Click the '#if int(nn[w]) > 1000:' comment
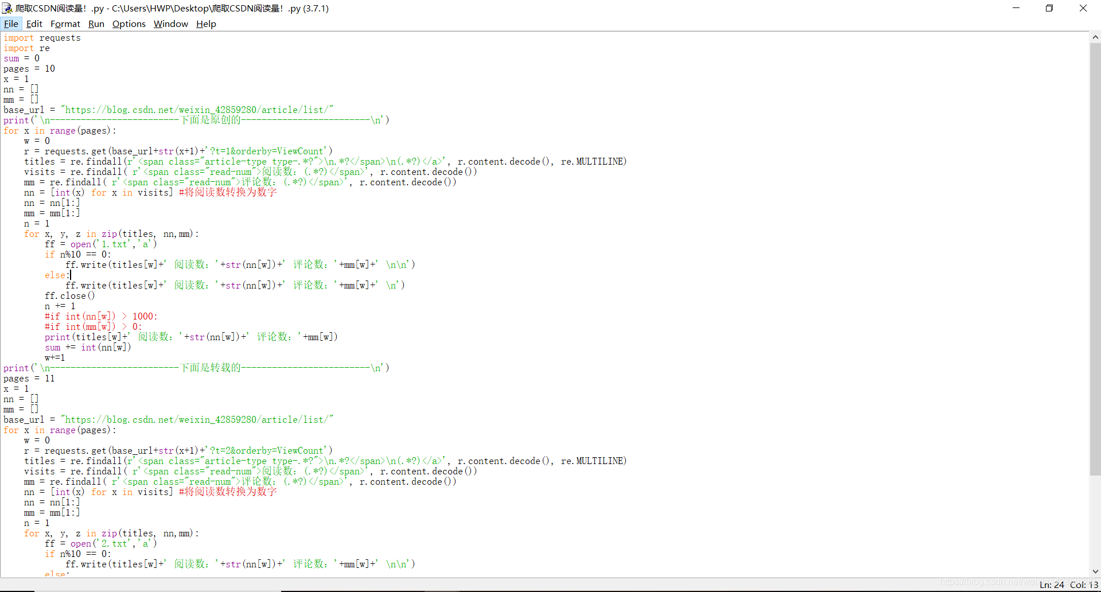Image resolution: width=1101 pixels, height=592 pixels. coord(101,317)
